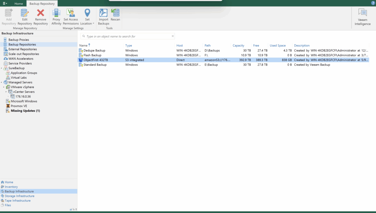Open Set Access Permissions
This screenshot has width=376, height=213.
click(71, 17)
